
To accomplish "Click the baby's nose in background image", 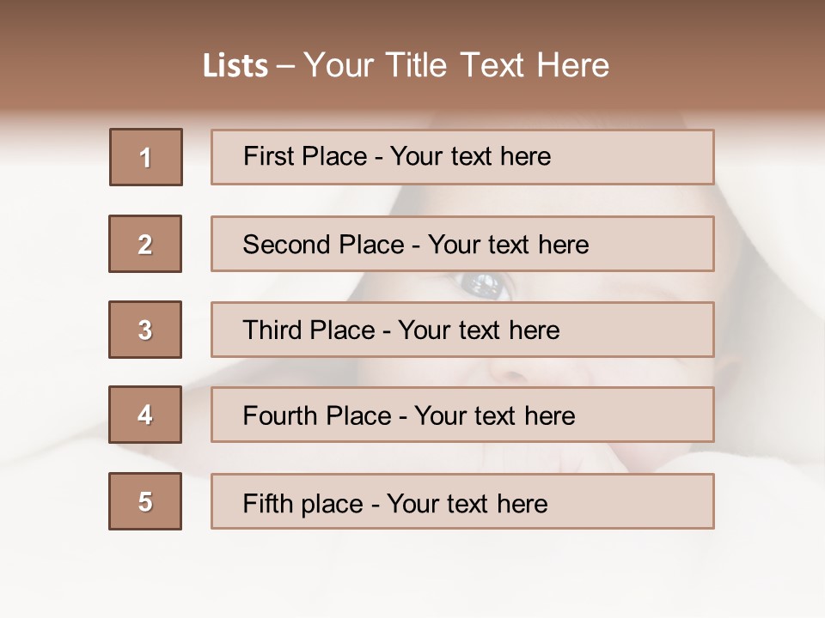I will click(x=512, y=367).
